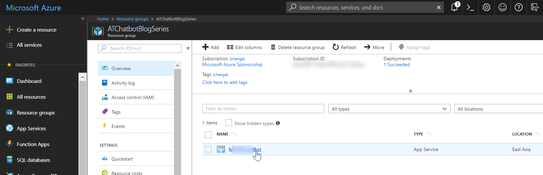Click change link beside Subscription
This screenshot has height=175, width=543.
coord(237,59)
